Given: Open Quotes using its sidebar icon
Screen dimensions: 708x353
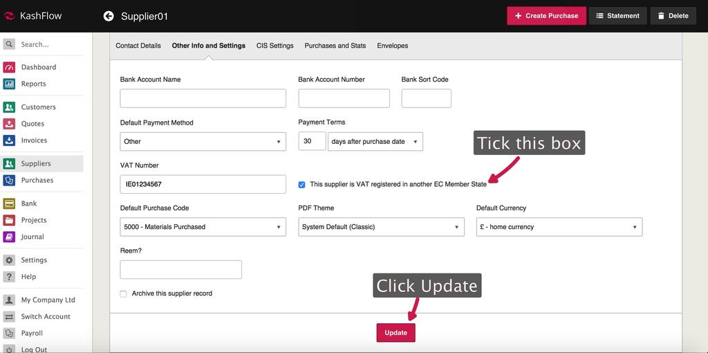Looking at the screenshot, I should [x=9, y=124].
